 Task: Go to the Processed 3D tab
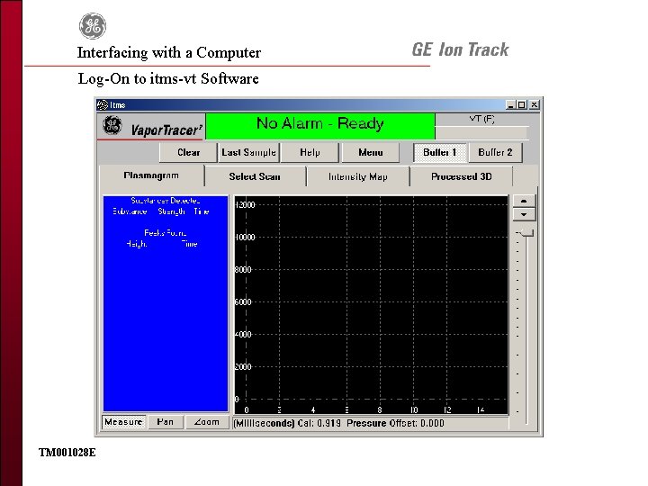461,177
